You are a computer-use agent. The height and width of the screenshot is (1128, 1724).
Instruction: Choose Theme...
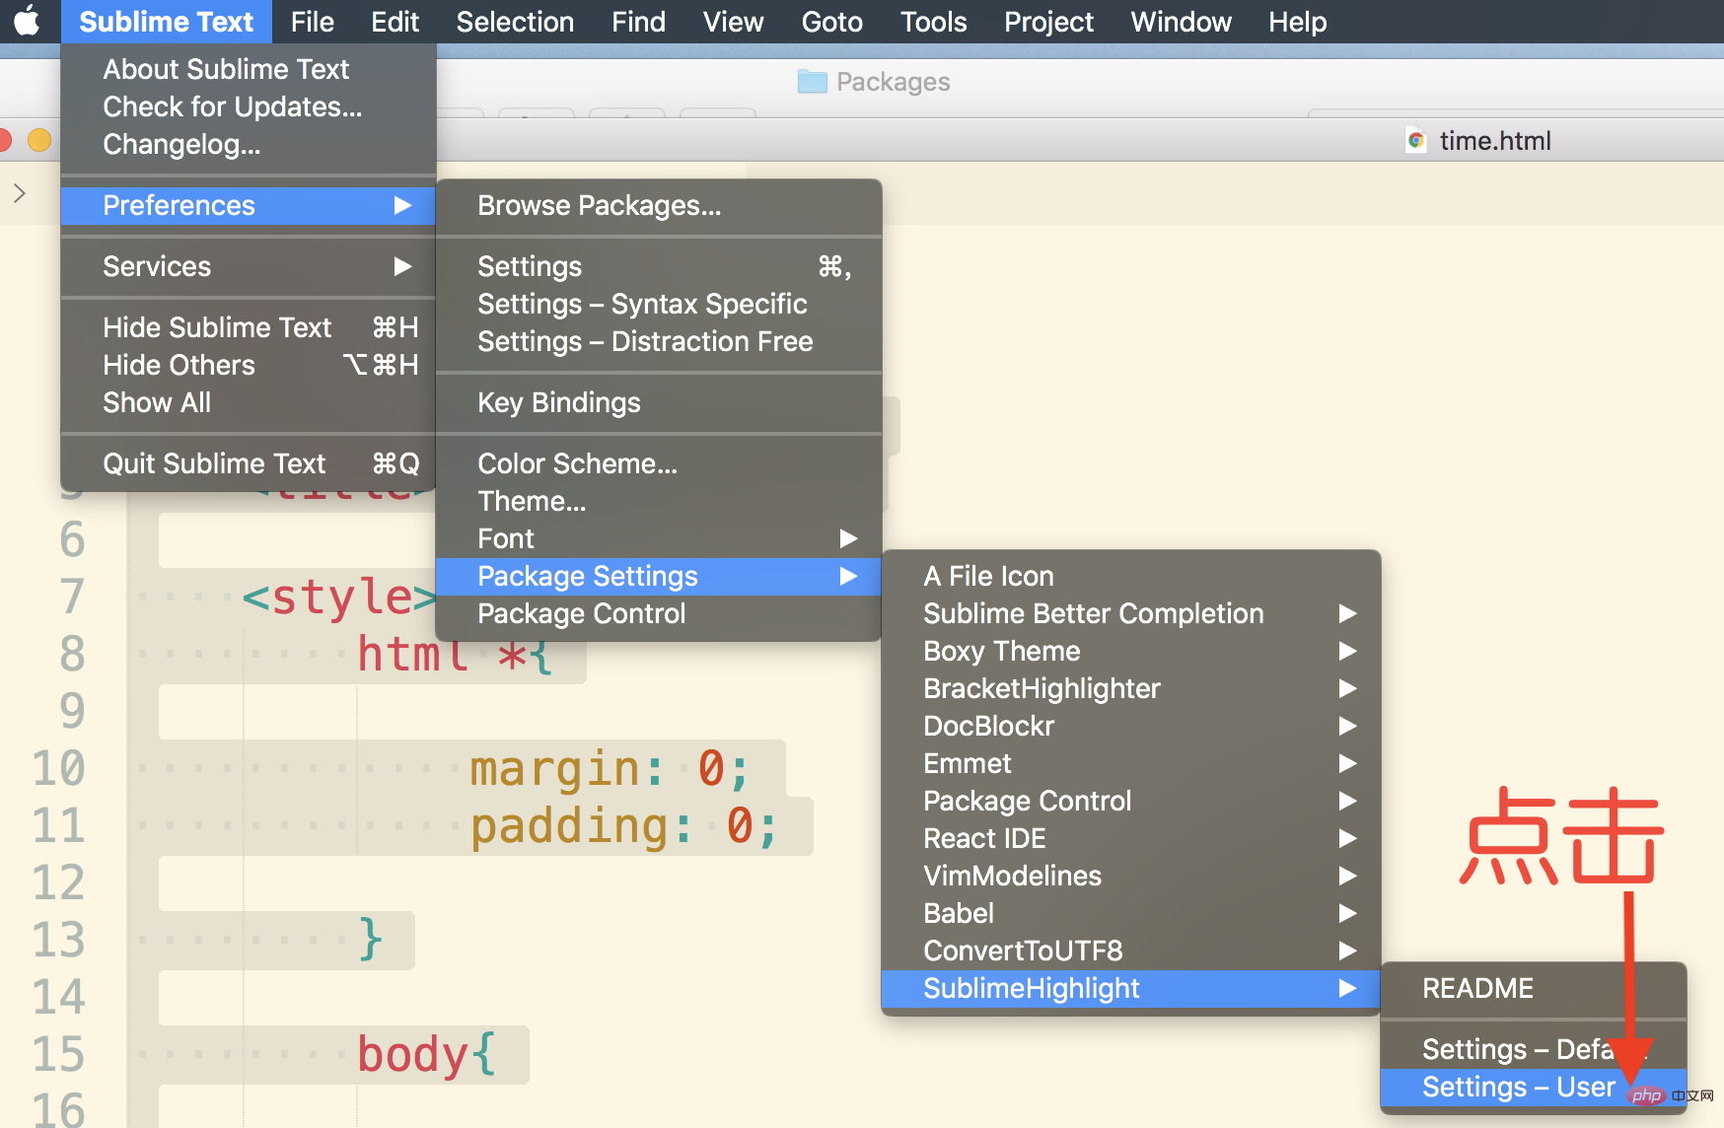tap(659, 501)
